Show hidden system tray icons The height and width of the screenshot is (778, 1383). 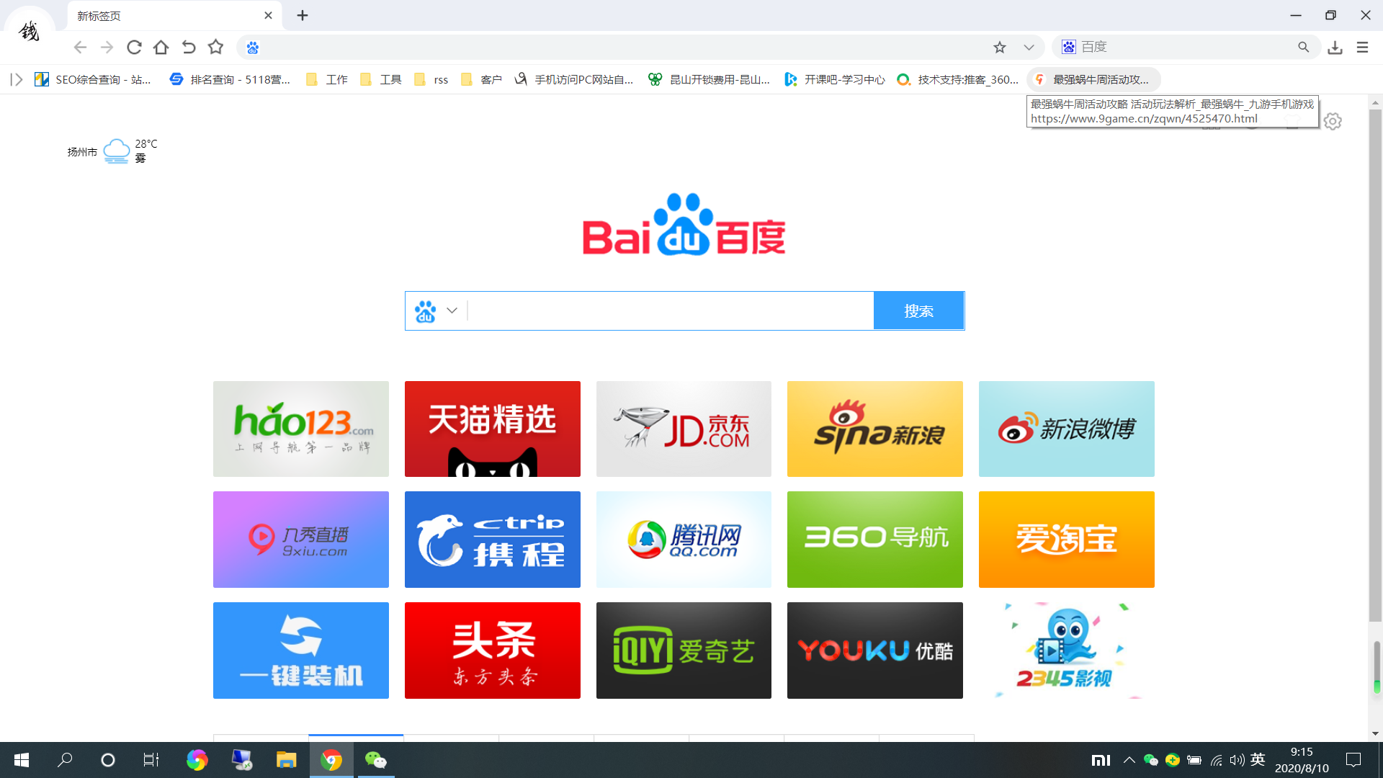1129,760
